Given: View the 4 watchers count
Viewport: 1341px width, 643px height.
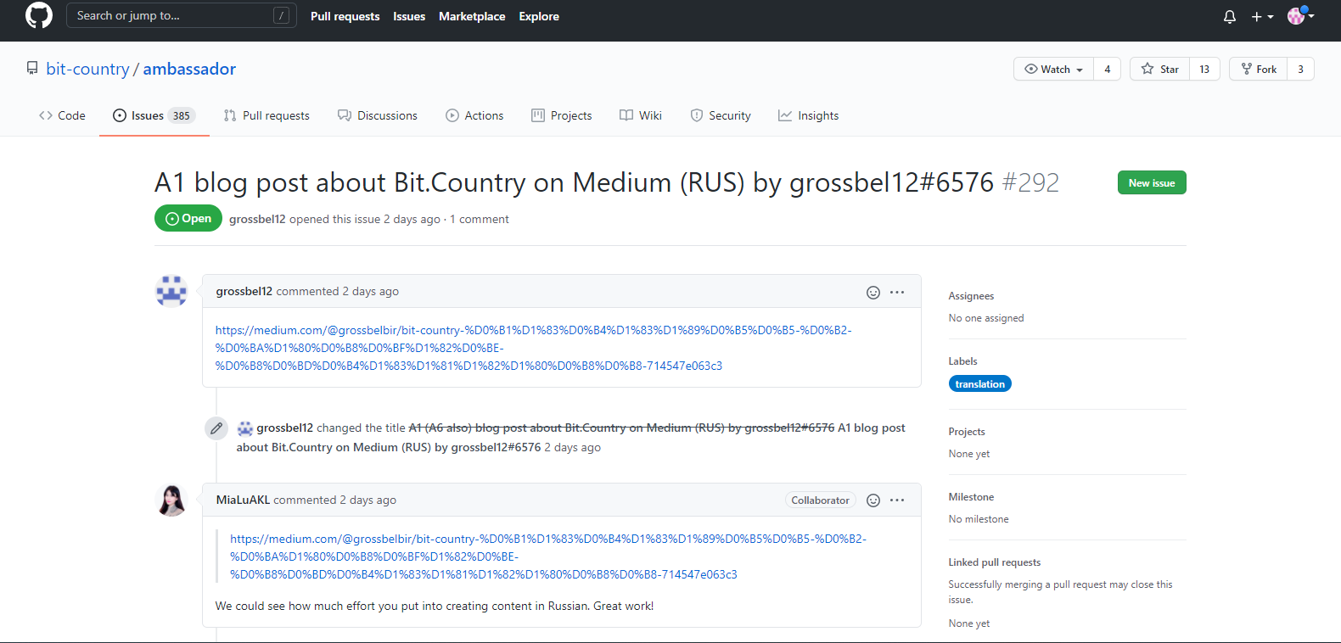Looking at the screenshot, I should point(1107,70).
